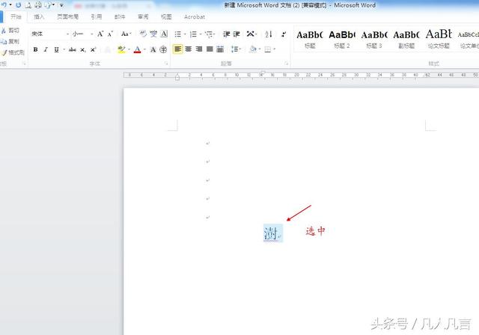Click the Bullets list icon
Viewport: 479px width, 335px height.
[x=178, y=34]
